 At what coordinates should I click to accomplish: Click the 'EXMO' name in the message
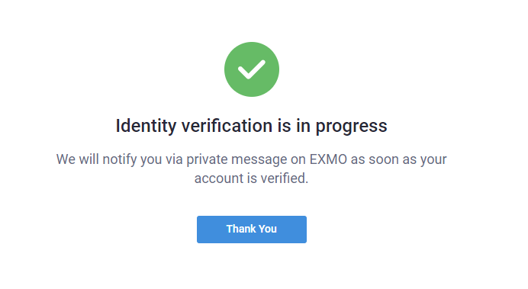click(x=328, y=159)
